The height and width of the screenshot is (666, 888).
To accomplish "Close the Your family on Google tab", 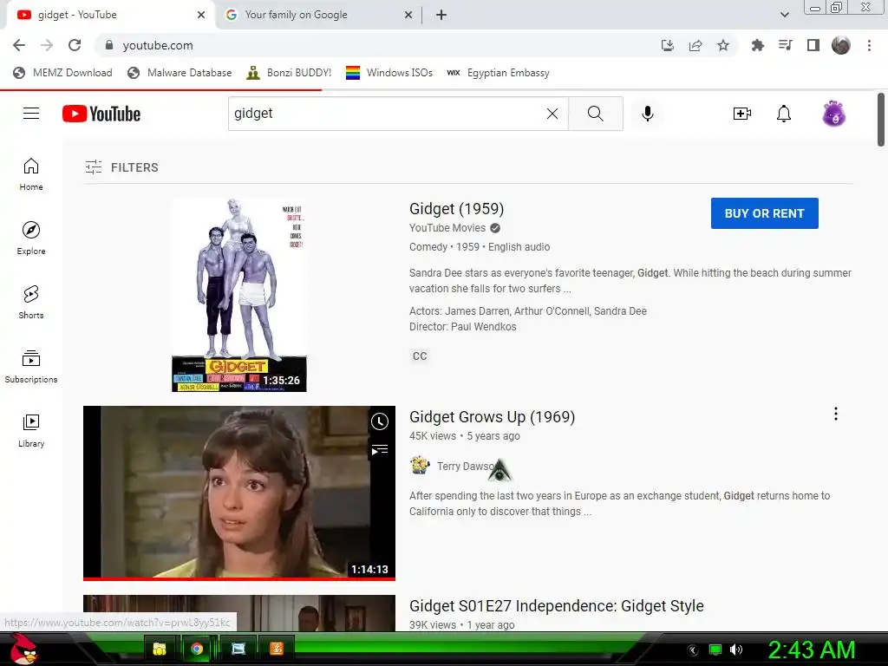I will pyautogui.click(x=408, y=16).
